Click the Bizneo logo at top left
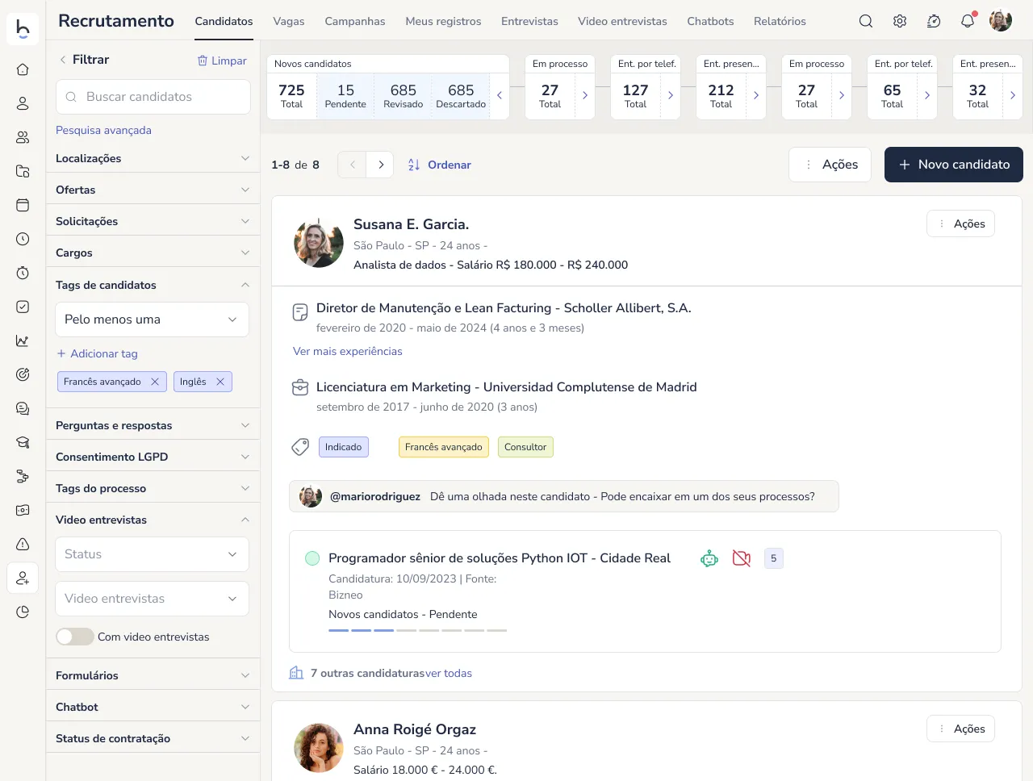Image resolution: width=1033 pixels, height=781 pixels. pos(23,28)
